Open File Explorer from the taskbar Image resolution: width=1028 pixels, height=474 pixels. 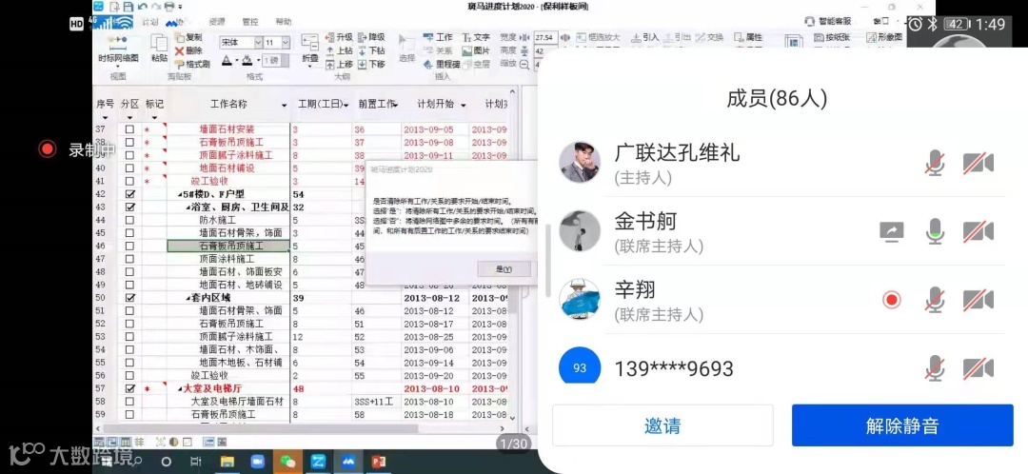(x=227, y=462)
